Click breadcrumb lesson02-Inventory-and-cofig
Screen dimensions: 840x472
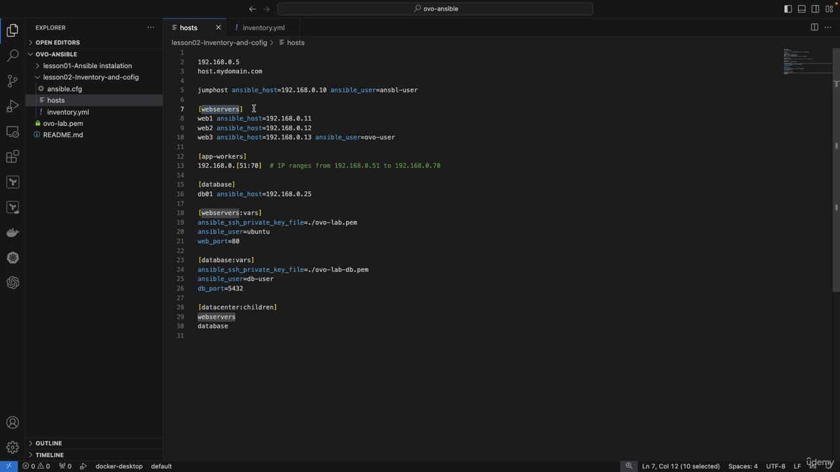click(219, 43)
